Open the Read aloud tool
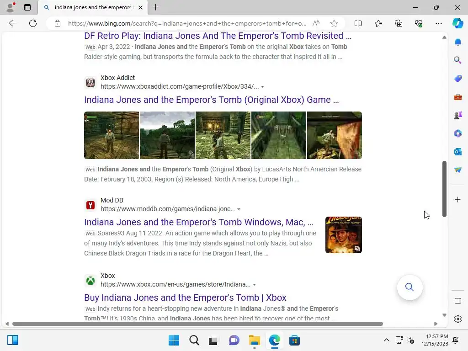The image size is (468, 351). [x=316, y=23]
